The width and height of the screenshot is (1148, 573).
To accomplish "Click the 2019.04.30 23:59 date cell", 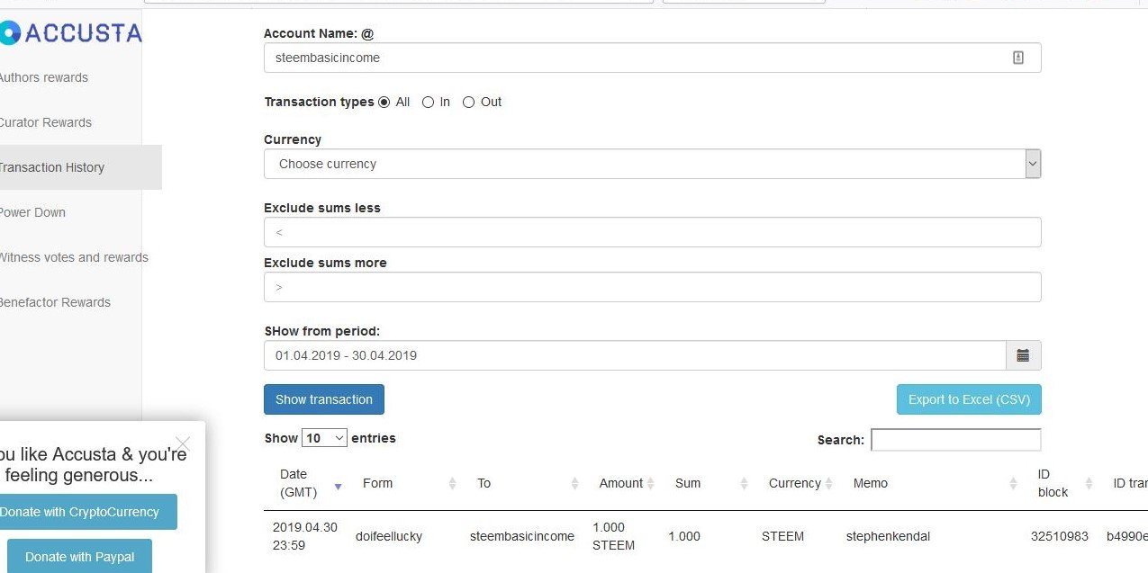I will [305, 536].
